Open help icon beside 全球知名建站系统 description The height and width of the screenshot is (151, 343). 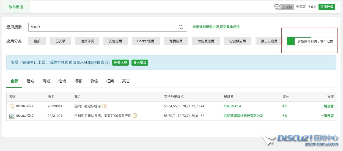(135, 116)
